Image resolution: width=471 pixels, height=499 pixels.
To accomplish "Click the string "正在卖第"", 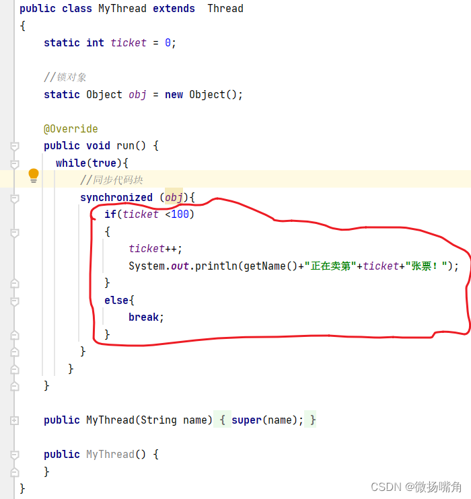I will point(330,266).
